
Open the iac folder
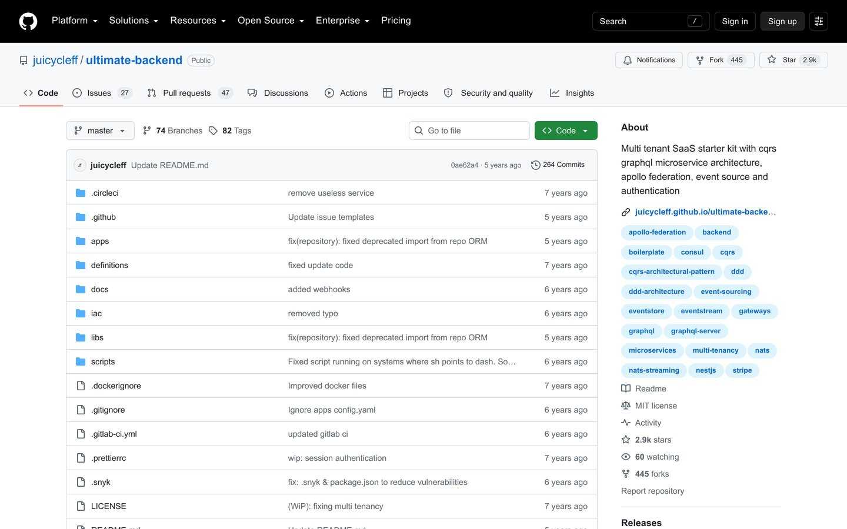[96, 313]
